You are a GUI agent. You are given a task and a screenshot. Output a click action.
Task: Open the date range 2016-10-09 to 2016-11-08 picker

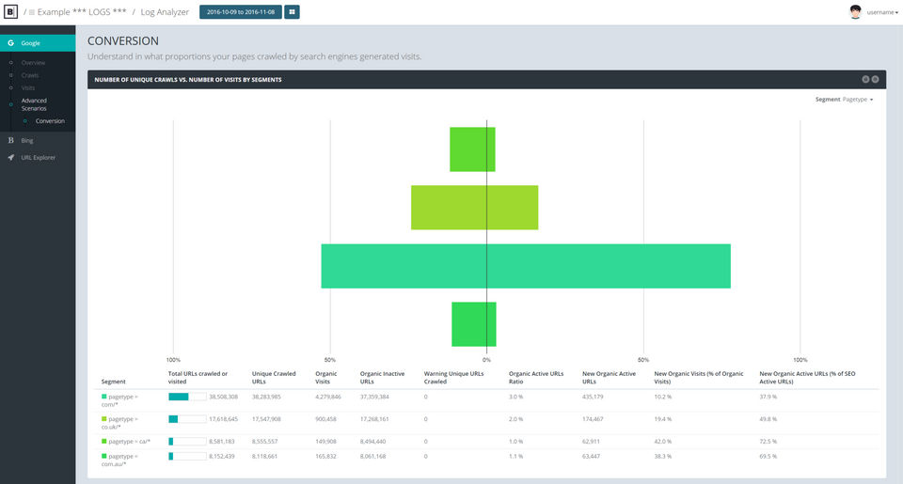[241, 11]
